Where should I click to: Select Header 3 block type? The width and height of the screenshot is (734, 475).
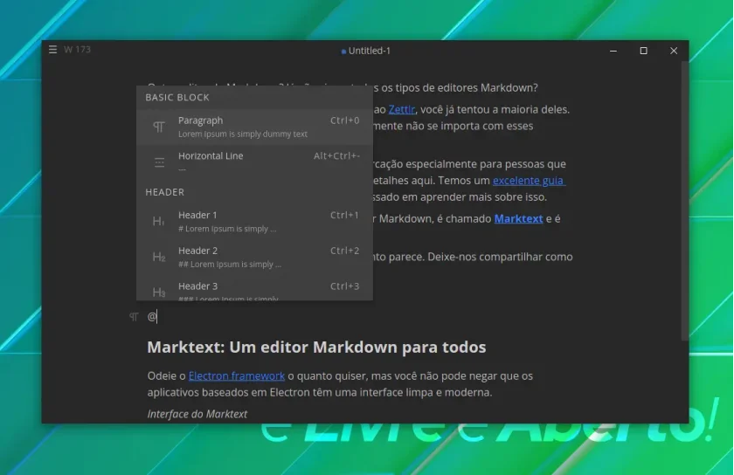(254, 289)
